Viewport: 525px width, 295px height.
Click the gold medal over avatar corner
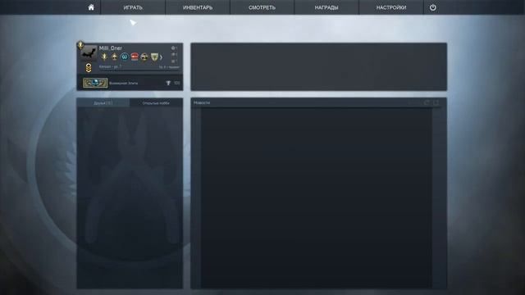[80, 45]
